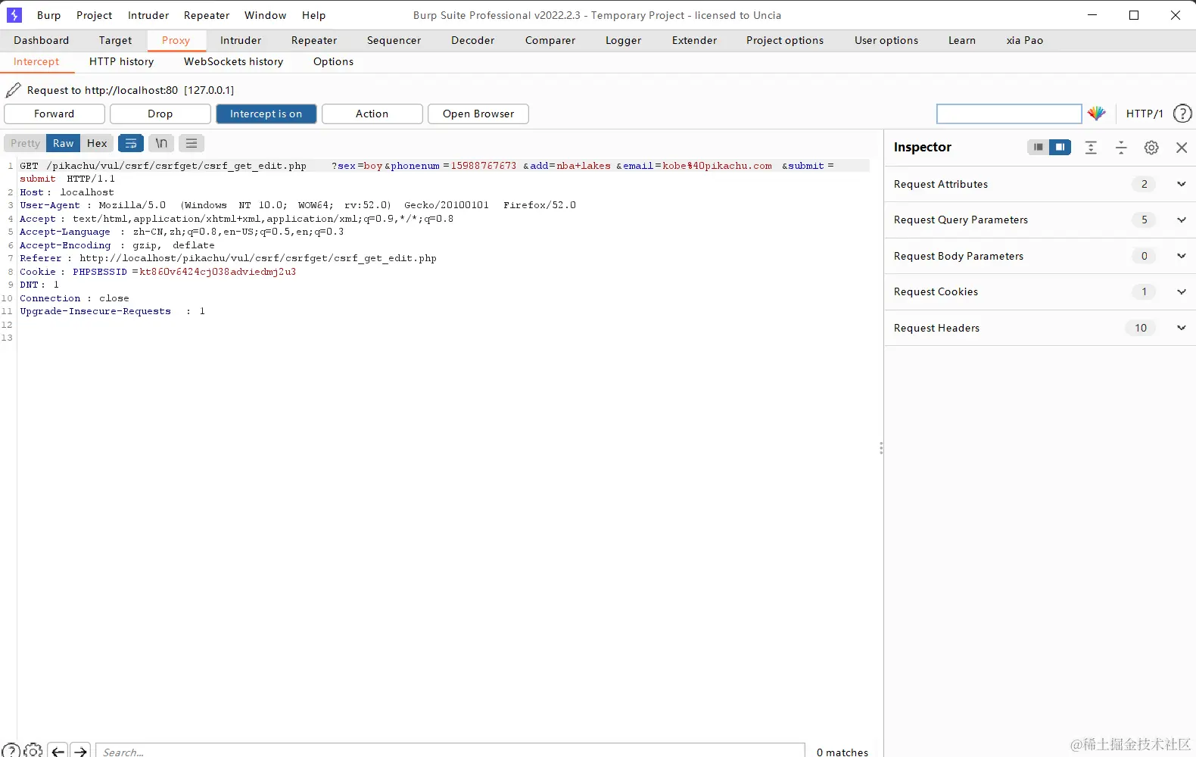Open the Action dropdown menu
The image size is (1196, 757).
[x=372, y=114]
